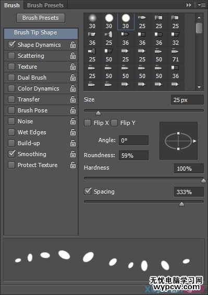Click the lock icon beside Color Dynamics

pyautogui.click(x=73, y=88)
